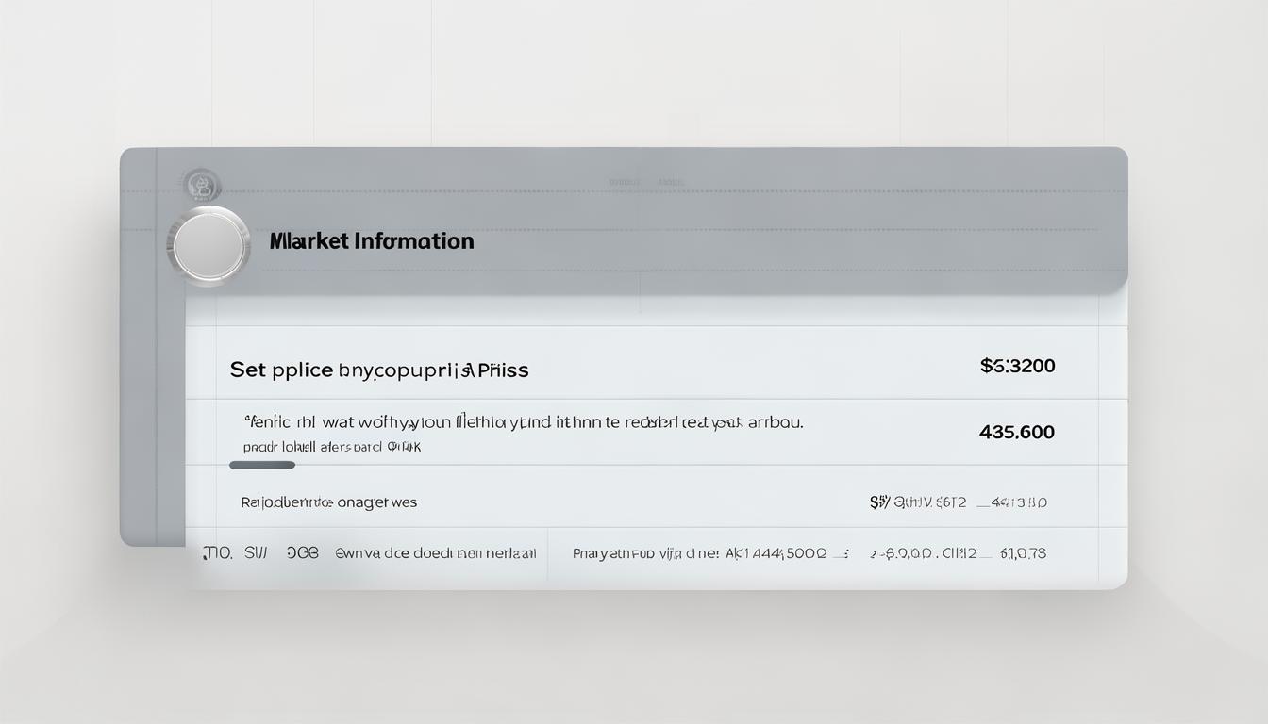Select the second faint tab in the header
Viewport: 1268px width, 724px height.
(x=671, y=182)
